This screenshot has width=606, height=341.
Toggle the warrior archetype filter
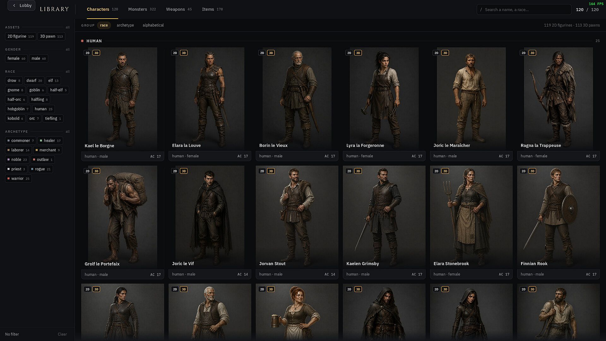[18, 178]
